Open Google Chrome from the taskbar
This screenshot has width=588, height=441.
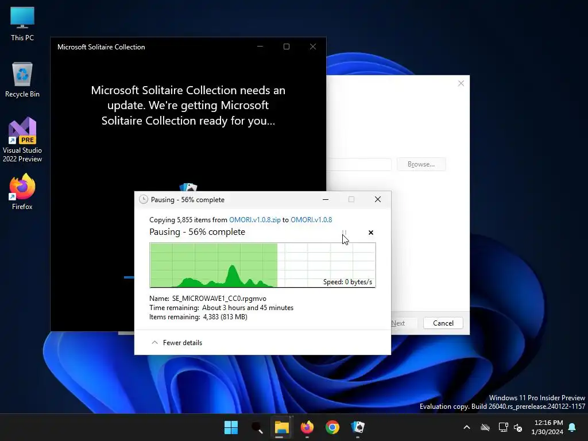click(x=332, y=427)
